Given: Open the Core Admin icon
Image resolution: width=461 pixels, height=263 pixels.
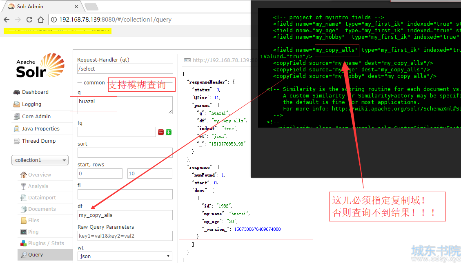Looking at the screenshot, I should [17, 117].
